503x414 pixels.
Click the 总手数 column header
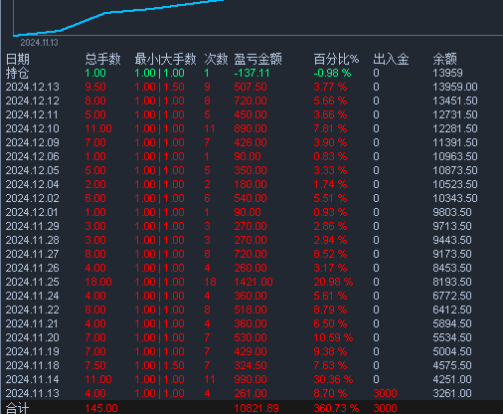click(x=102, y=59)
